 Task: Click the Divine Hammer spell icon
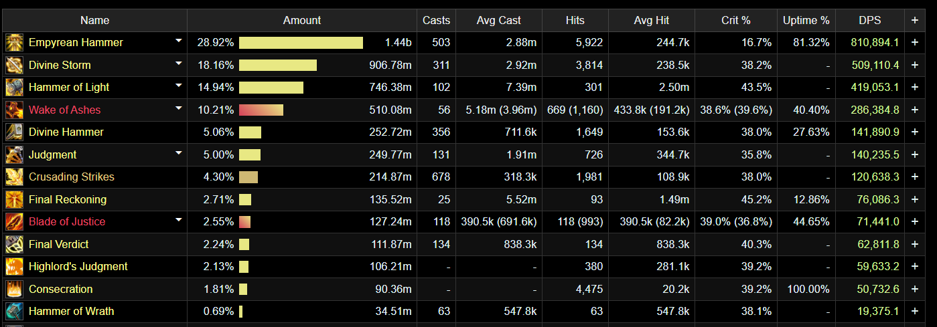point(14,132)
